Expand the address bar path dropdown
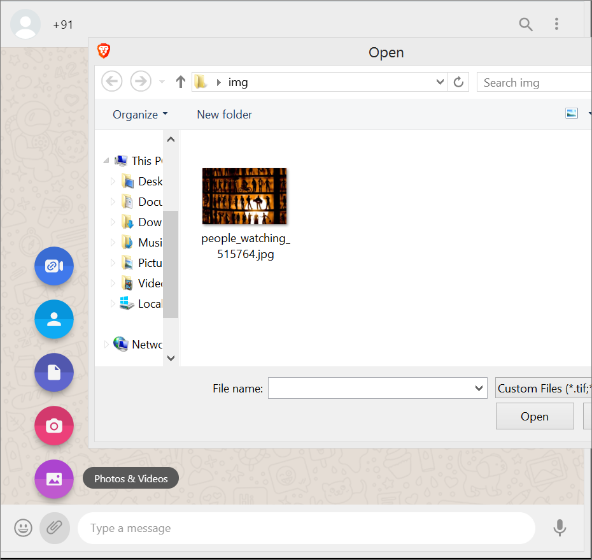Viewport: 592px width, 560px height. pos(440,82)
